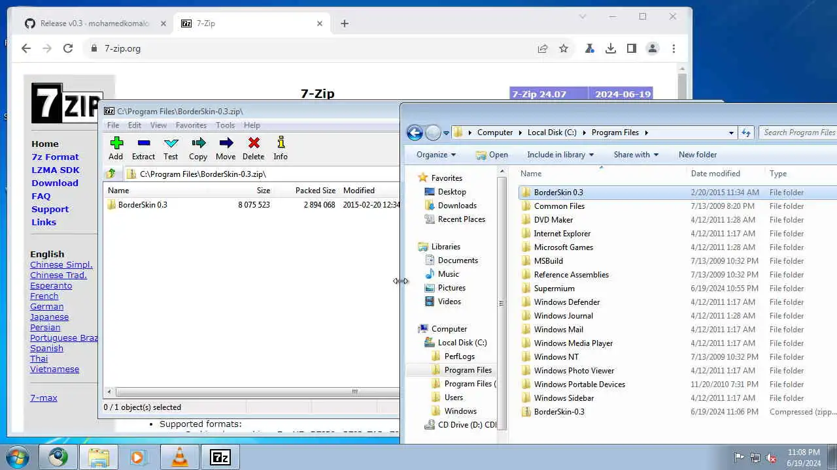The width and height of the screenshot is (837, 470).
Task: Refresh the Explorer Program Files location
Action: coord(746,133)
